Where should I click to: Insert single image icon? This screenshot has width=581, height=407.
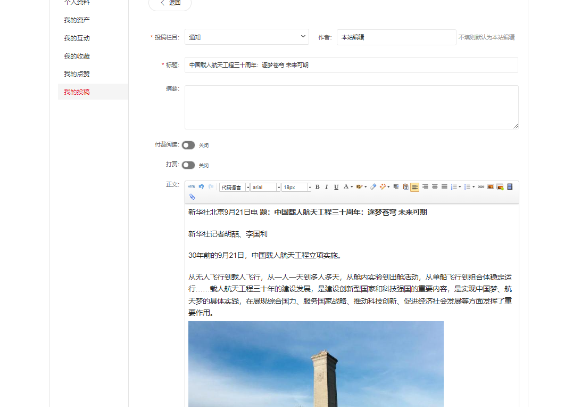[x=491, y=186]
